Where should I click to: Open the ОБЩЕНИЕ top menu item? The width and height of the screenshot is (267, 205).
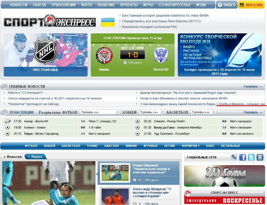click(x=106, y=5)
